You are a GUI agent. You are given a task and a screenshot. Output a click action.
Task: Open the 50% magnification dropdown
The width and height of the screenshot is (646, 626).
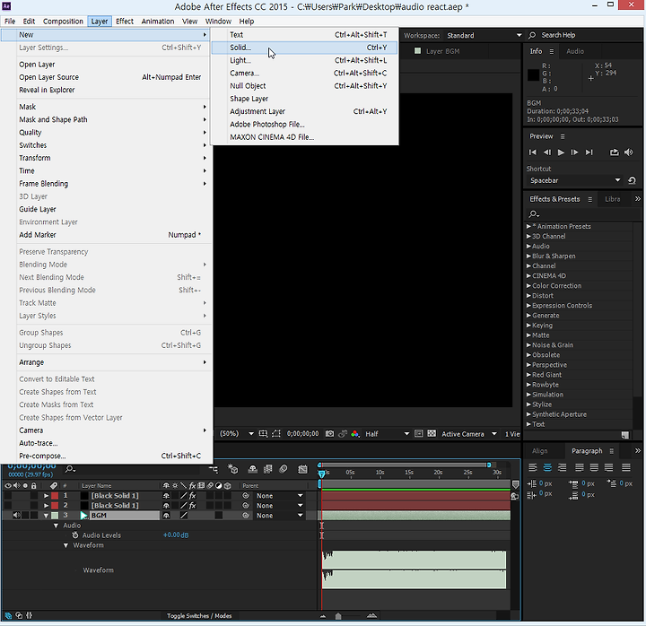(x=237, y=434)
